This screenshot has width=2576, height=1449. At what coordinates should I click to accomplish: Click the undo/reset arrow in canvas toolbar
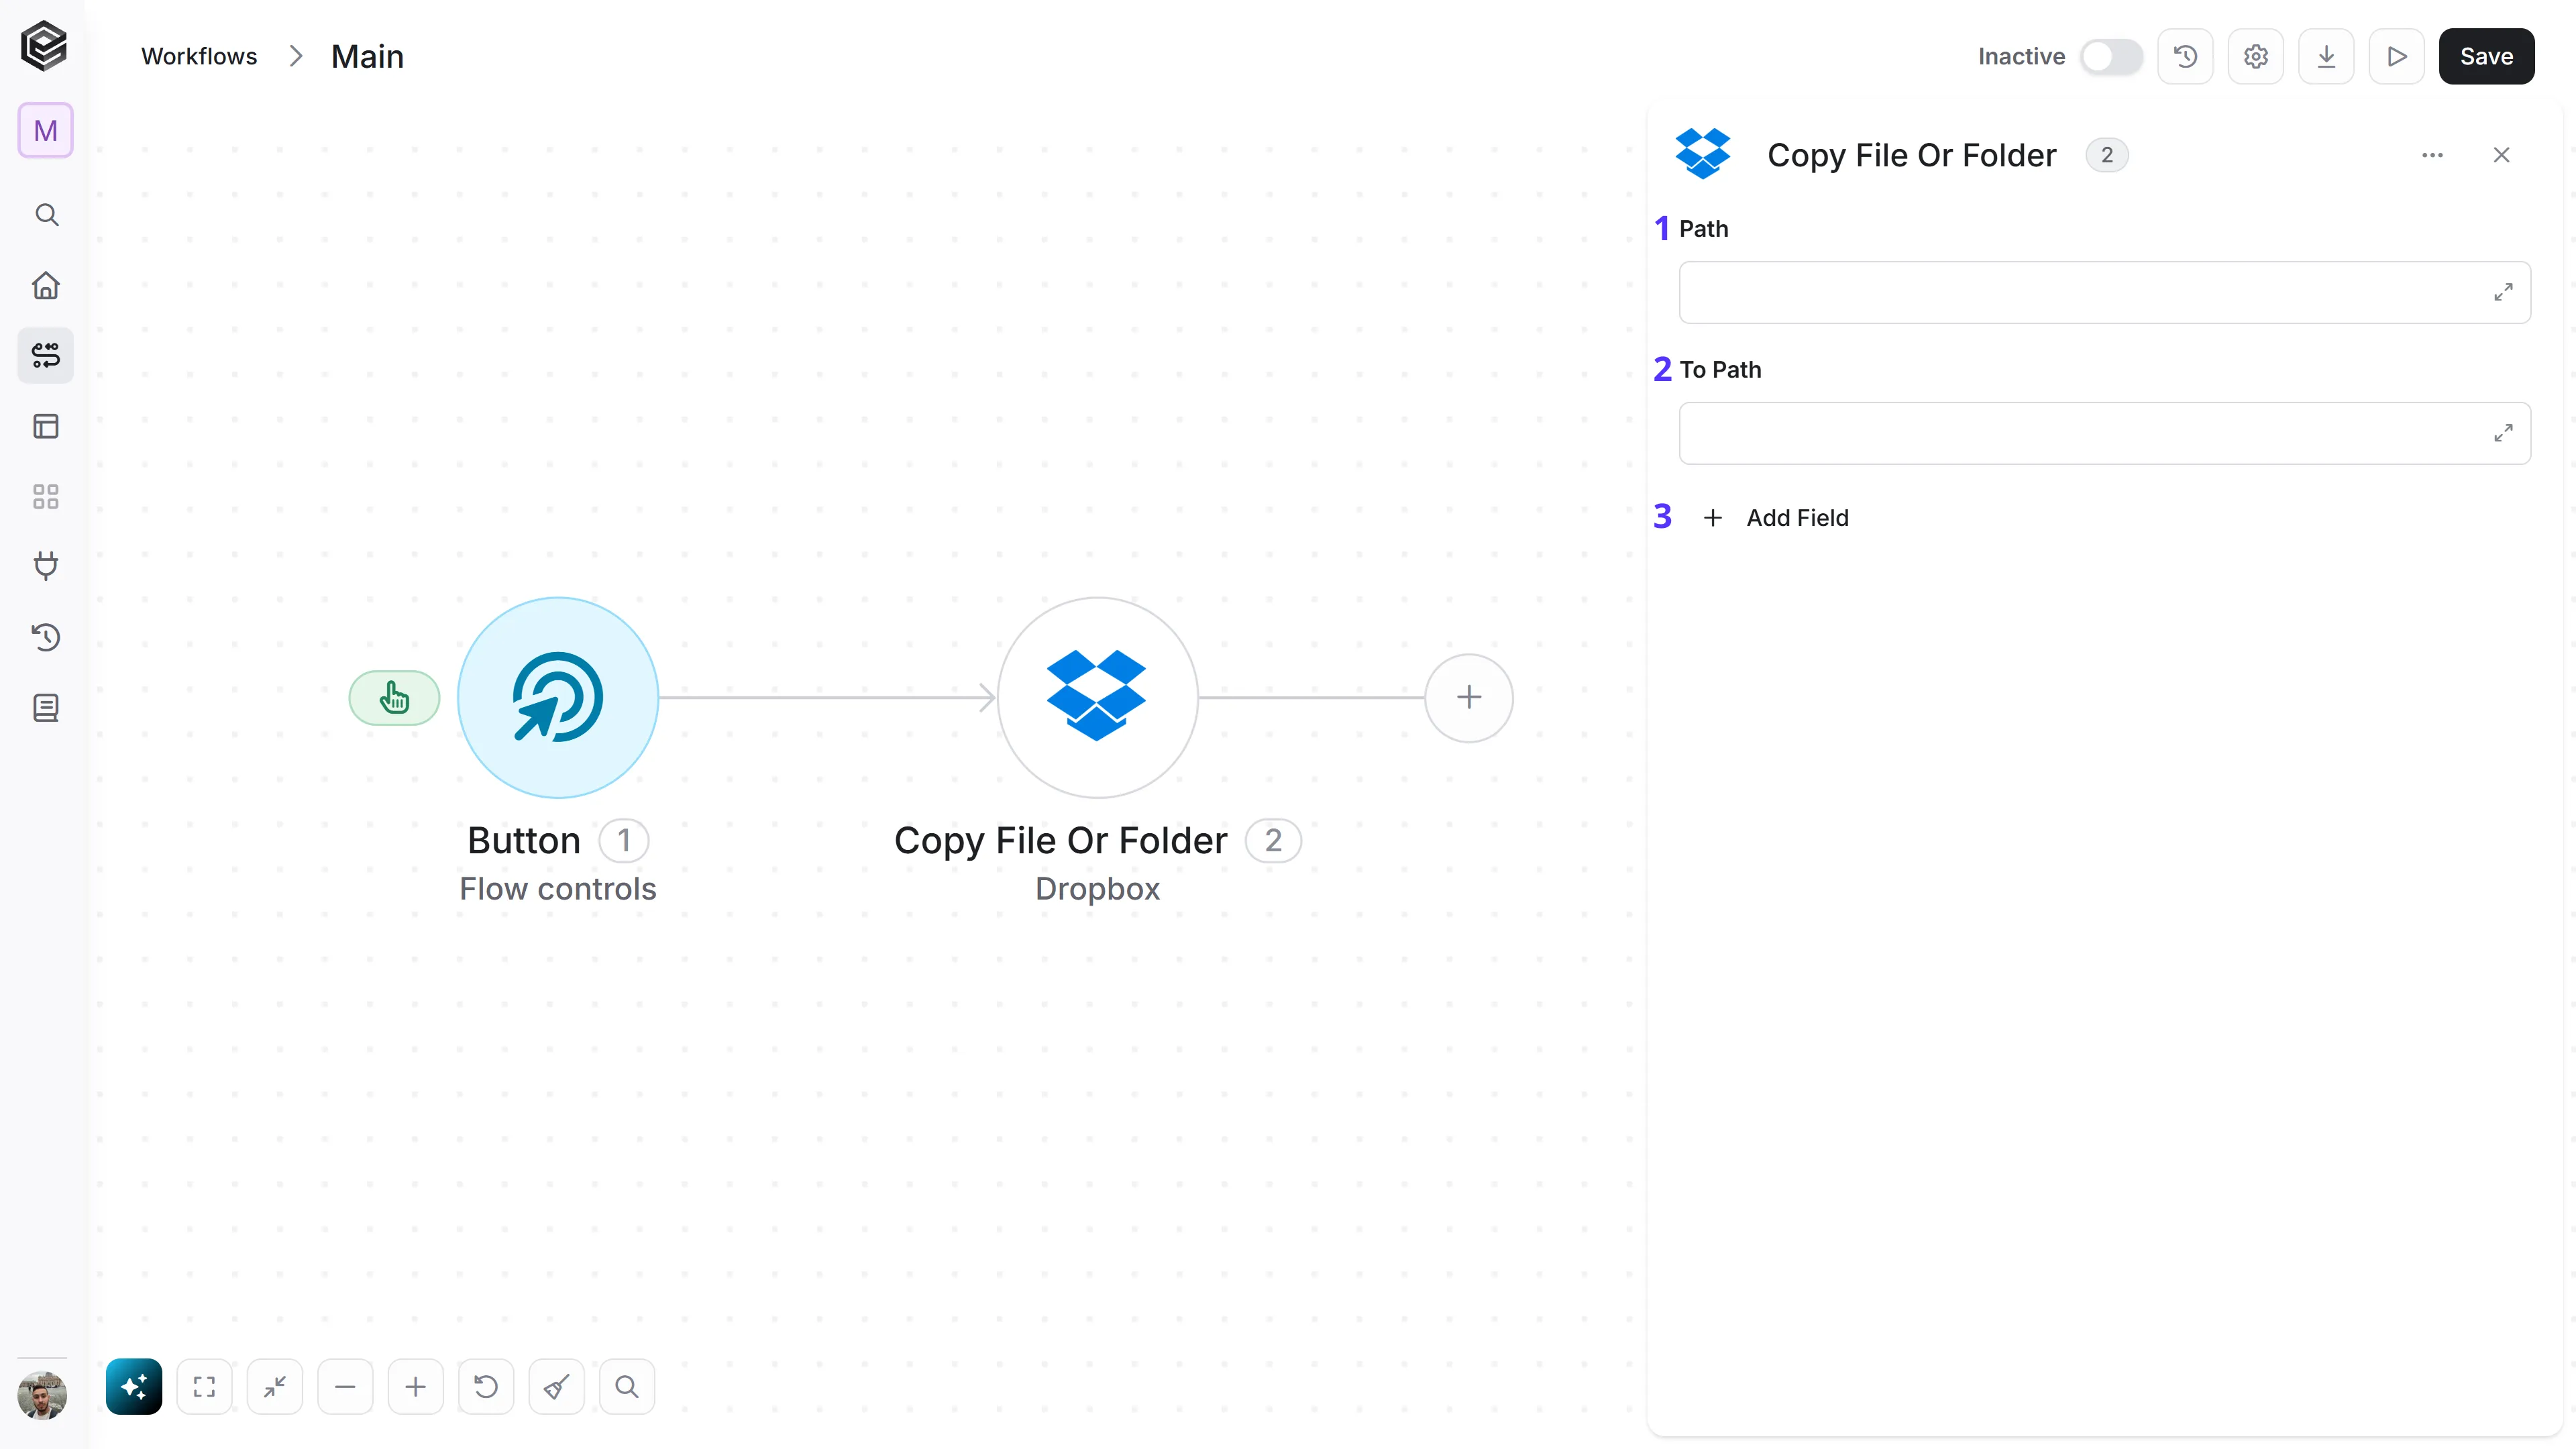(486, 1386)
